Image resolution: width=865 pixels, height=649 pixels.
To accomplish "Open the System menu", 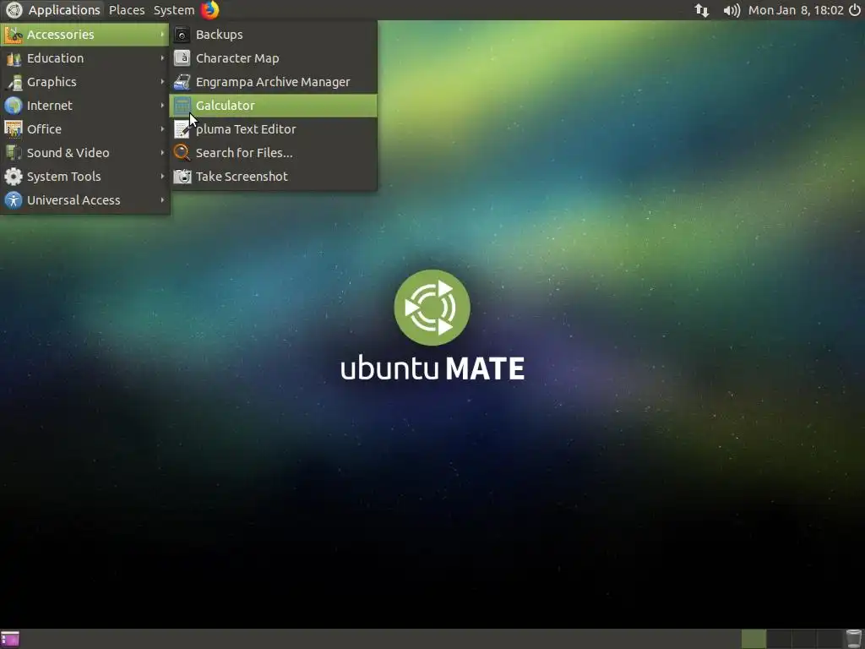I will 174,10.
